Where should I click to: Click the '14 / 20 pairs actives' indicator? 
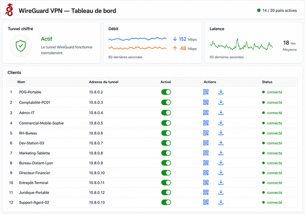tap(277, 10)
